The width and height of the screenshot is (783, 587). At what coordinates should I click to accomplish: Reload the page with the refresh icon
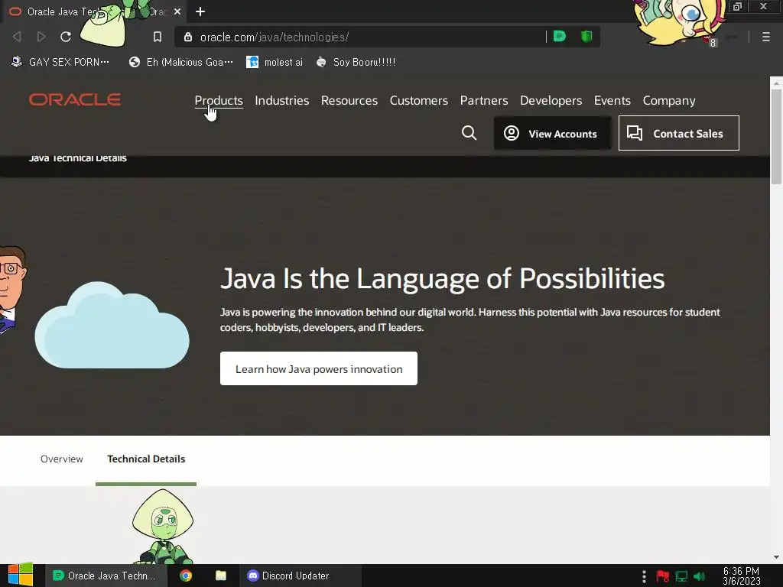coord(66,37)
